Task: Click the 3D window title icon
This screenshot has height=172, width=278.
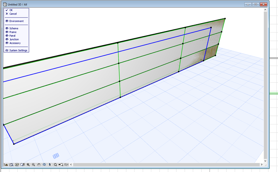Action: click(5, 4)
